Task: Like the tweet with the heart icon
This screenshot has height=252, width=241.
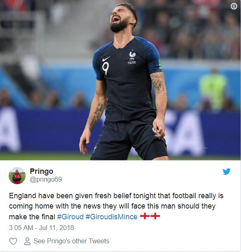Action: 13,241
